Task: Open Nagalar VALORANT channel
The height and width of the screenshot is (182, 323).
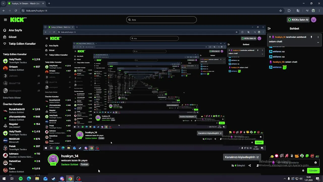Action: pyautogui.click(x=21, y=126)
